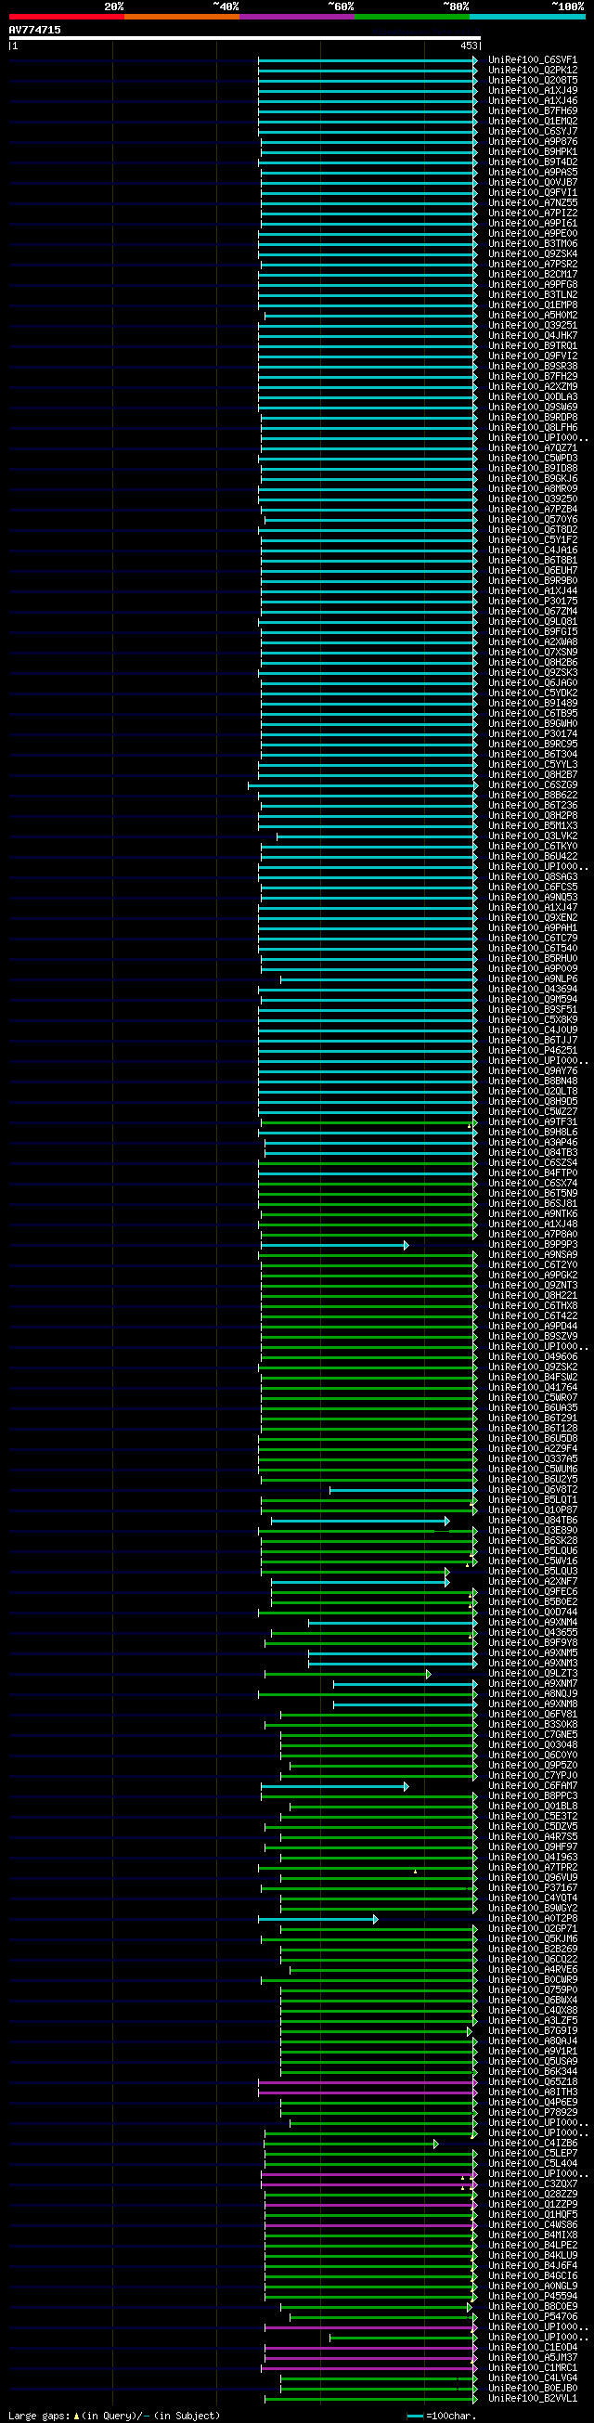
Task: Select hit label UniRef100_A8ITH3
Action: (x=533, y=2092)
